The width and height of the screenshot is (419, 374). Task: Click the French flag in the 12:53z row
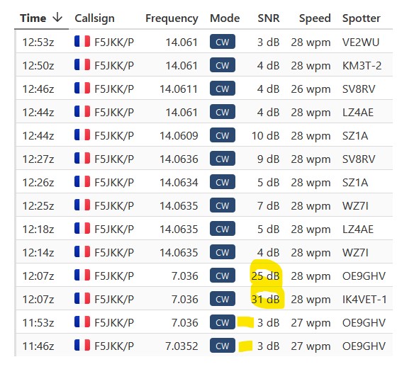click(82, 41)
